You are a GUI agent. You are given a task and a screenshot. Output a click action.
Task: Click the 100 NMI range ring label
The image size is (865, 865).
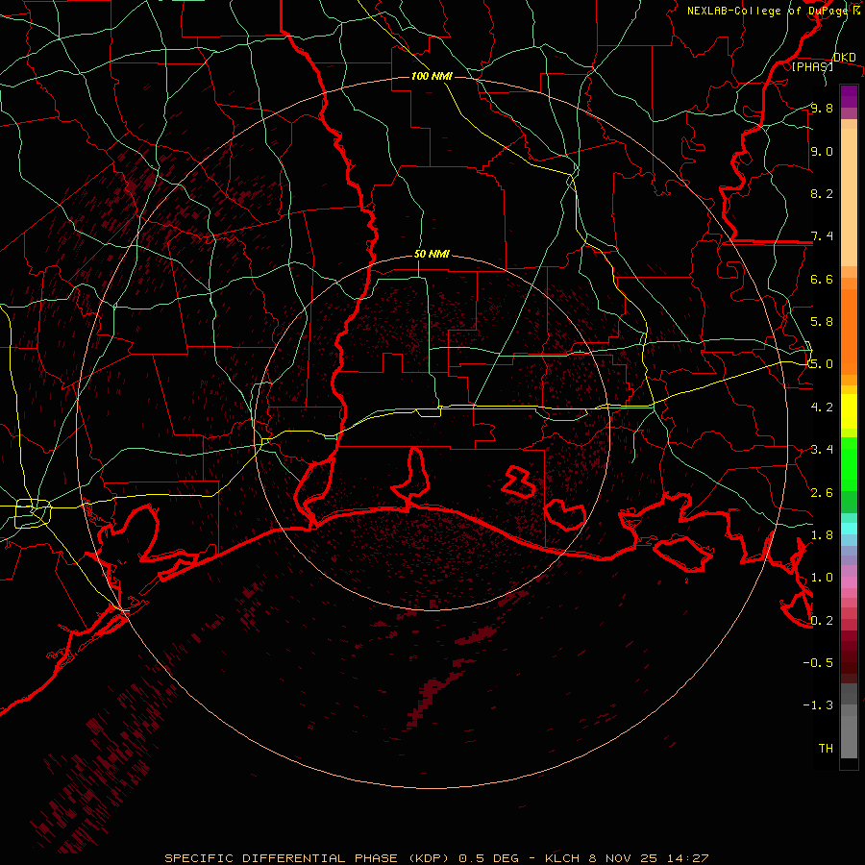pos(432,76)
